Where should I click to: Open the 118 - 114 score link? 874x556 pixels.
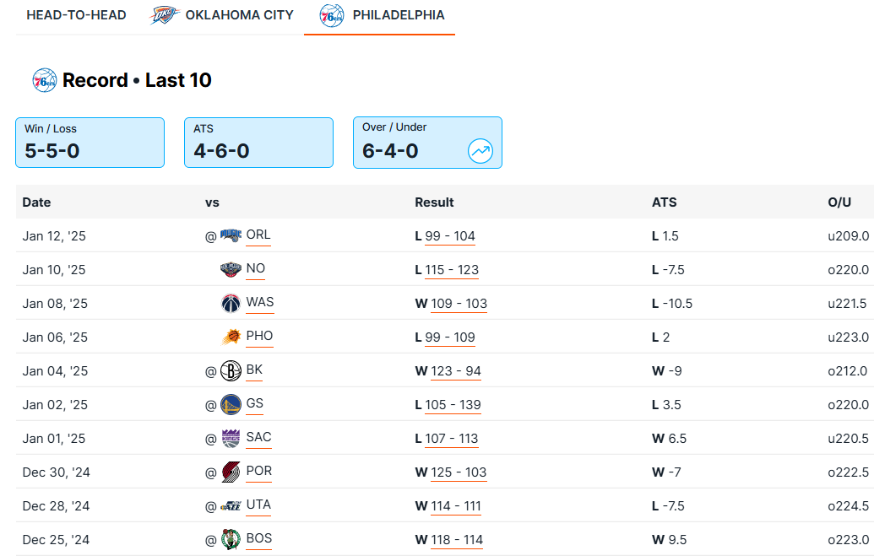pyautogui.click(x=457, y=541)
